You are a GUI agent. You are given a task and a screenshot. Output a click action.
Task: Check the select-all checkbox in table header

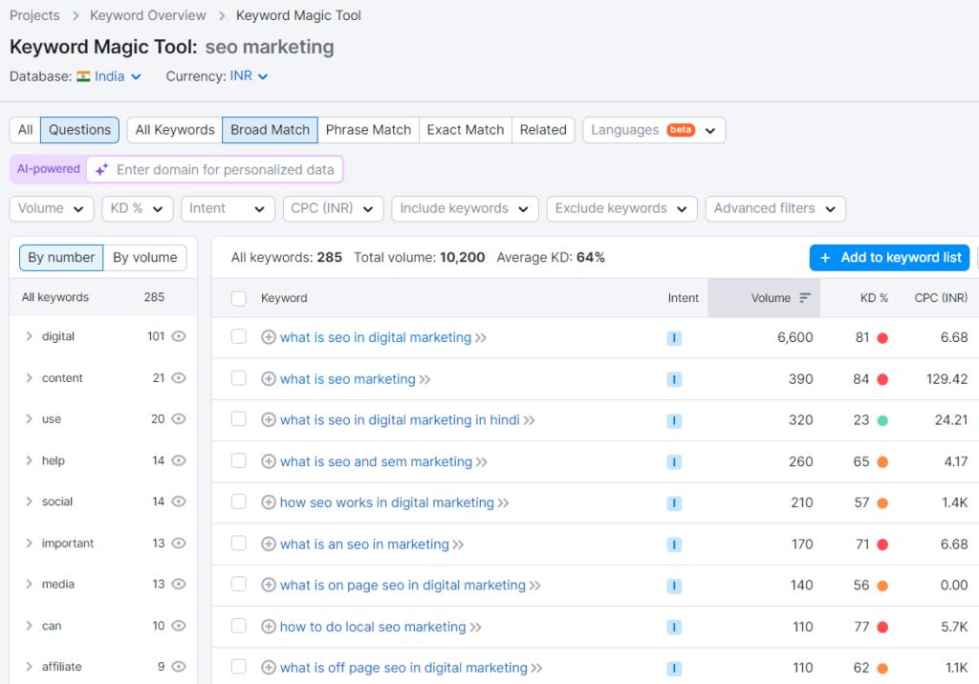tap(239, 298)
